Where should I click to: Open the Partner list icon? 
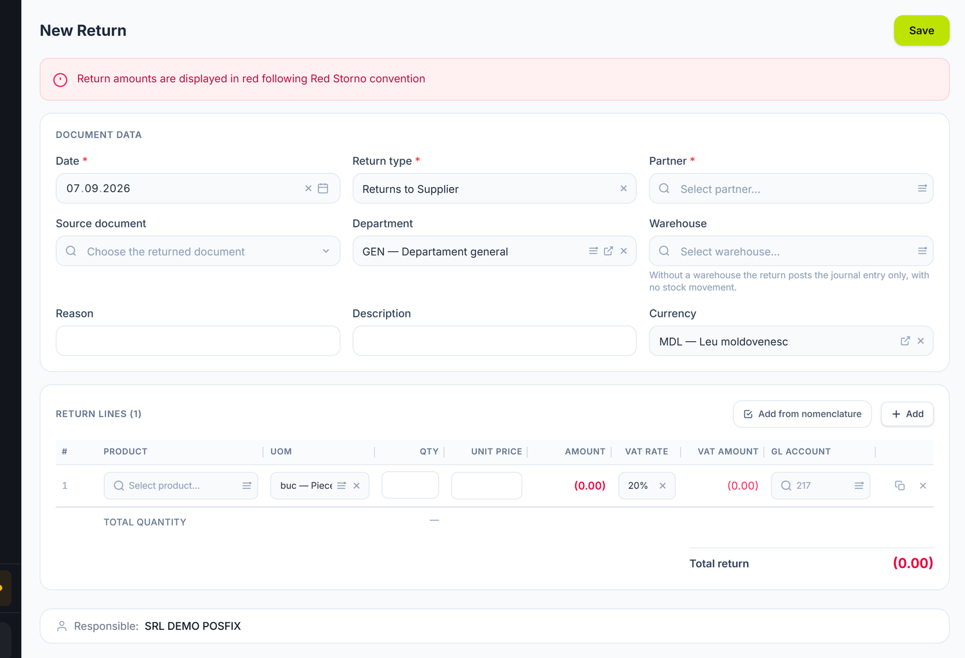click(922, 188)
